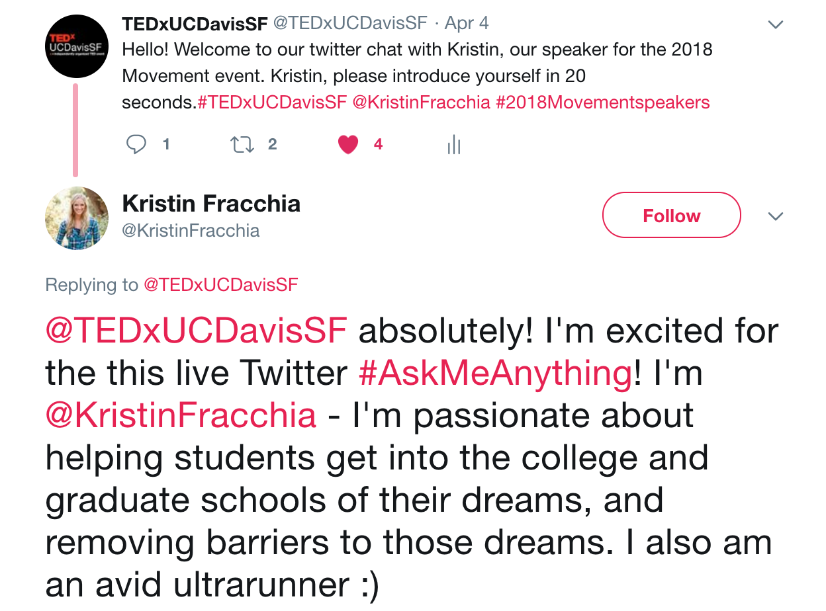
Task: Open TEDxUCDavisSF tweet chevron menu
Action: pos(775,24)
